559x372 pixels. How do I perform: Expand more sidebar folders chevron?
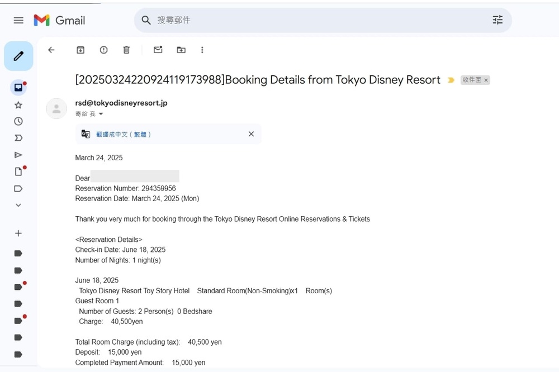pyautogui.click(x=18, y=205)
